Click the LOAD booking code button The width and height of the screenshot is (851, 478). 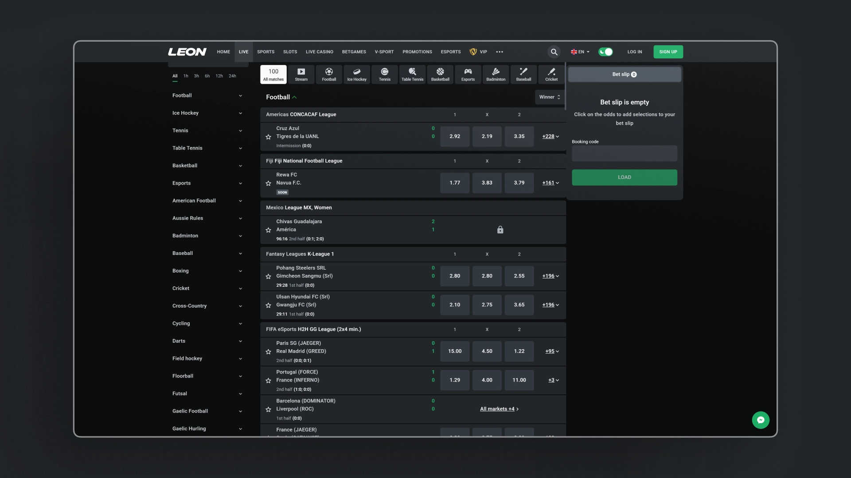pos(624,177)
